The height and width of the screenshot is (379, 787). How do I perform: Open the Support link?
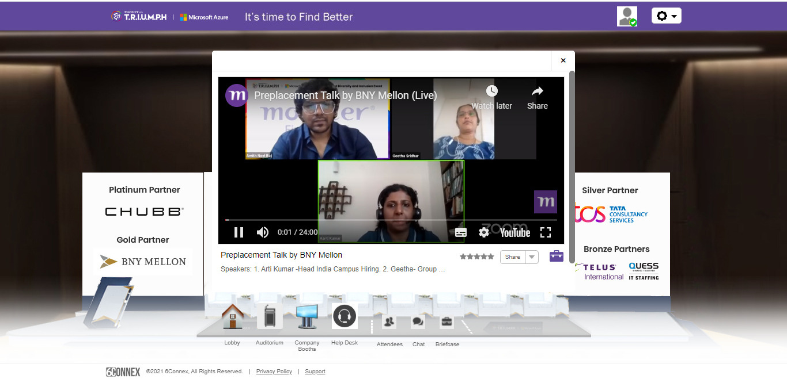point(315,372)
